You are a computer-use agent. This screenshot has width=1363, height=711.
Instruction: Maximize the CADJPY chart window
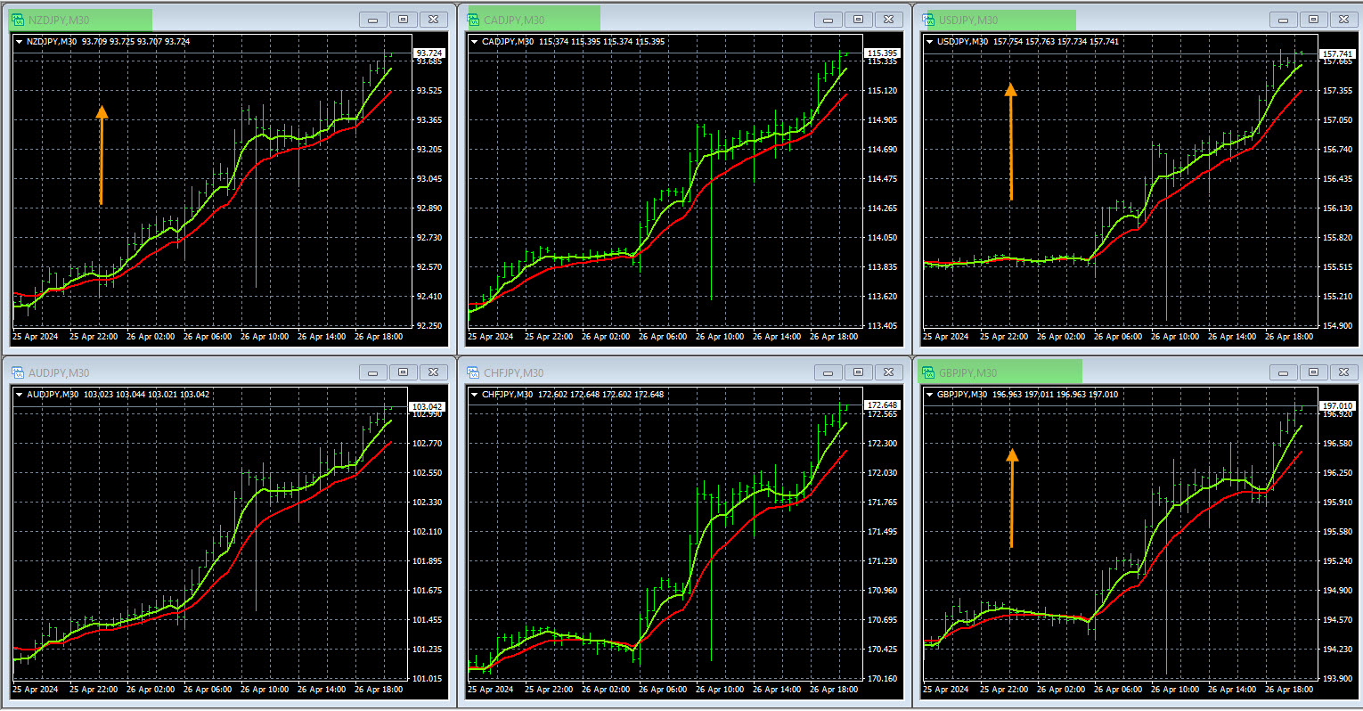point(858,20)
